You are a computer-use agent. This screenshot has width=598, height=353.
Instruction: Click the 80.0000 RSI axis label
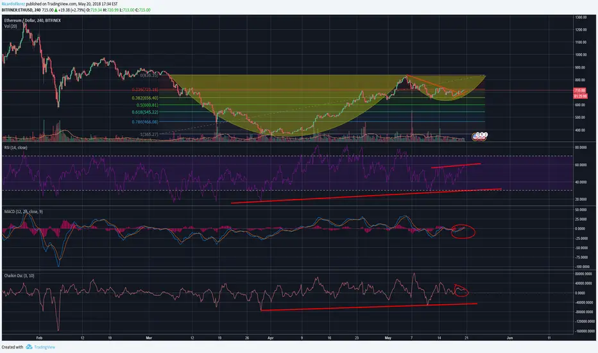(581, 148)
